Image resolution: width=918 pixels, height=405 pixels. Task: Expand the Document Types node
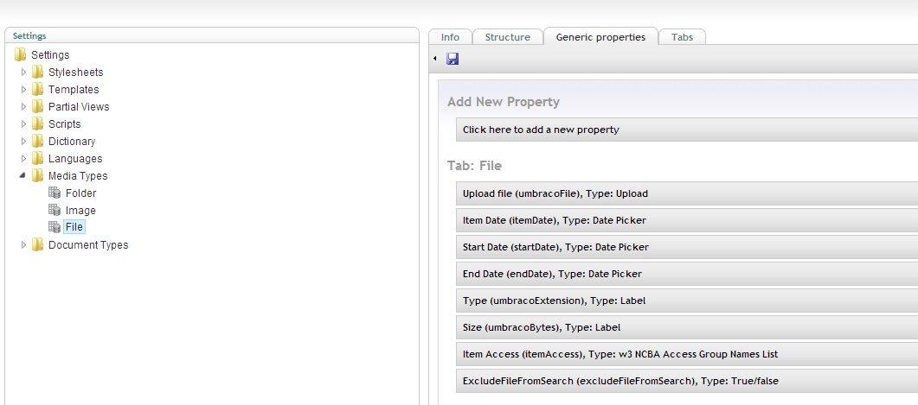[x=24, y=245]
